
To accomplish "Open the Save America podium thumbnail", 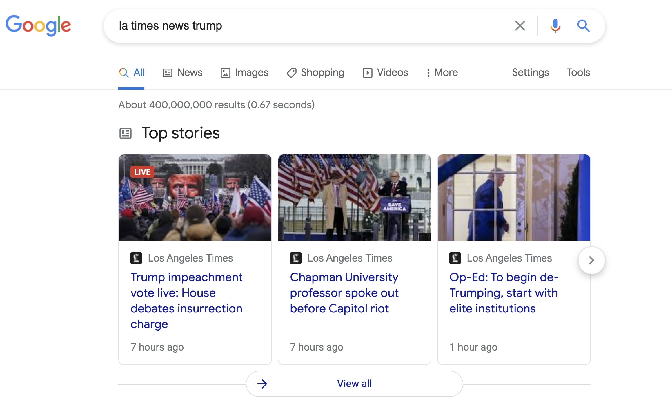I will point(355,198).
